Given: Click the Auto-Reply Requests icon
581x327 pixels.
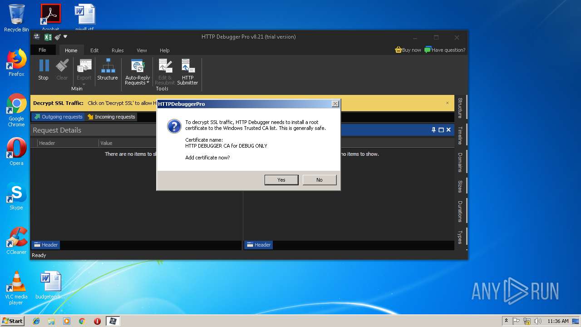Looking at the screenshot, I should (138, 66).
